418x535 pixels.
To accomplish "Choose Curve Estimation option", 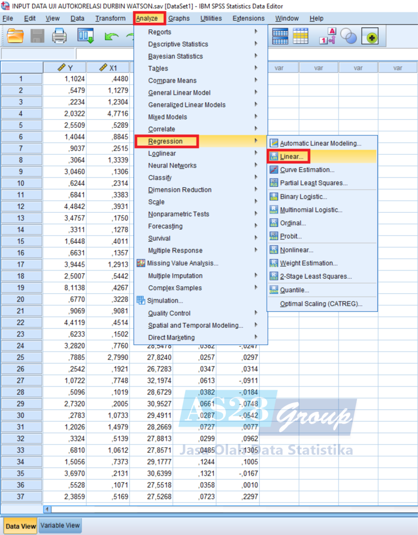I will click(307, 170).
